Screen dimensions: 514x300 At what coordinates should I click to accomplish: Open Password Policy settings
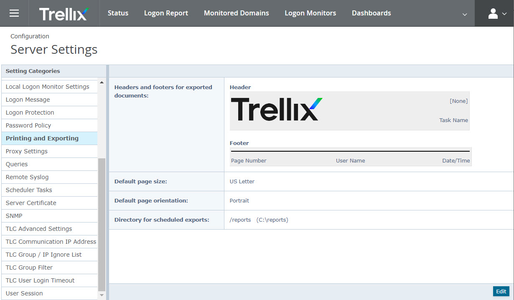click(49, 125)
